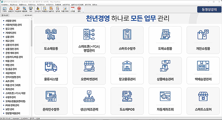Select 매입 관리 in sidebar
Screen dimensions: 222x120
pos(10,65)
